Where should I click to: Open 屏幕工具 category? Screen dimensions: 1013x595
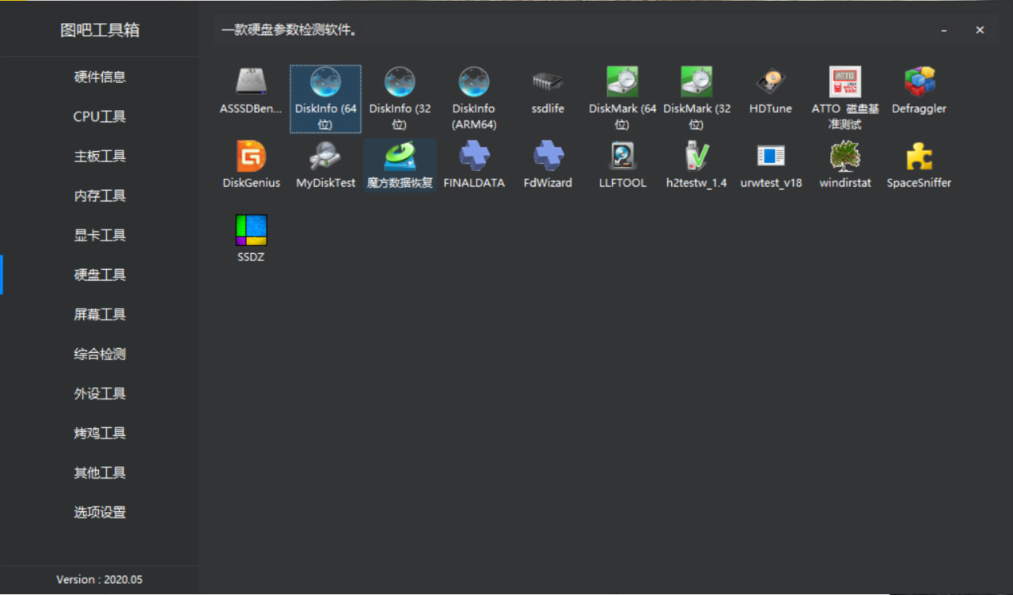100,314
